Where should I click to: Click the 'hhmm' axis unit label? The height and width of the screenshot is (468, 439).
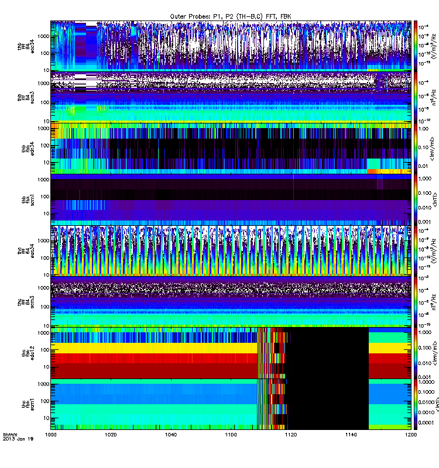click(10, 435)
